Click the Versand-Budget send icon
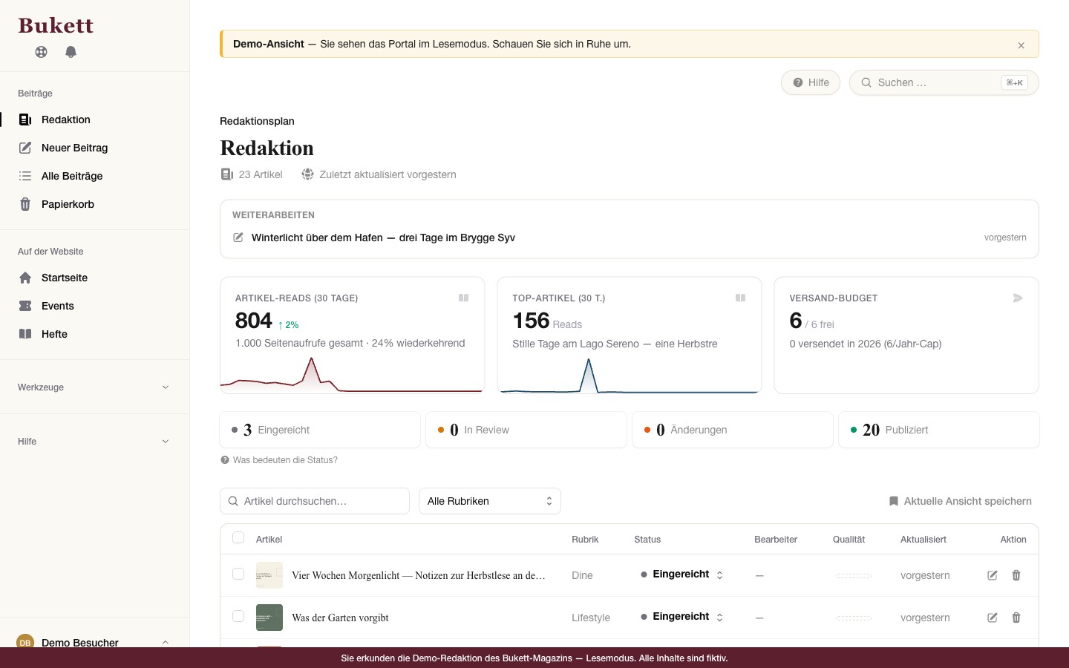Image resolution: width=1069 pixels, height=668 pixels. click(x=1018, y=298)
